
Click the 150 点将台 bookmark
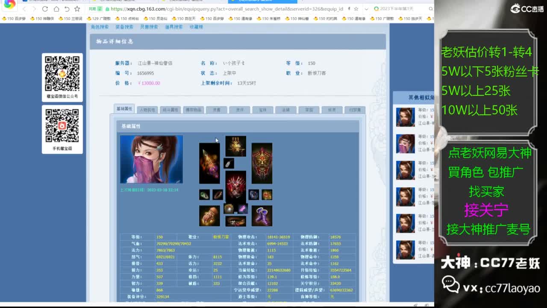pos(126,18)
